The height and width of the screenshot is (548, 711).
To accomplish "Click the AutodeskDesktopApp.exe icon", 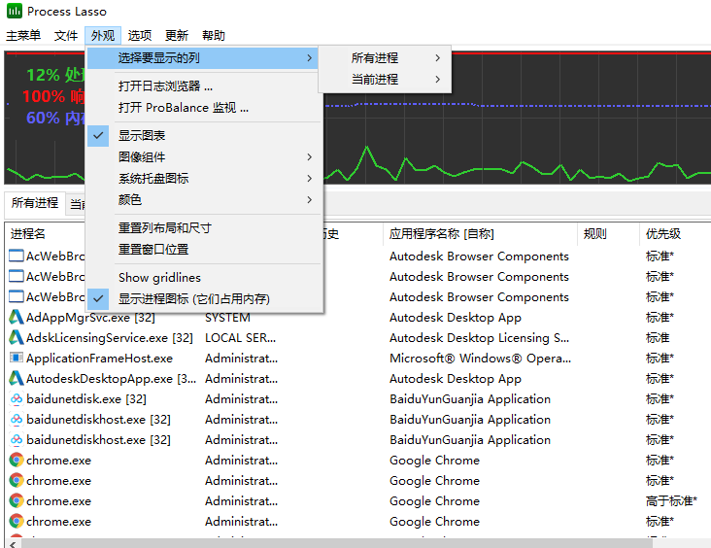I will point(17,378).
